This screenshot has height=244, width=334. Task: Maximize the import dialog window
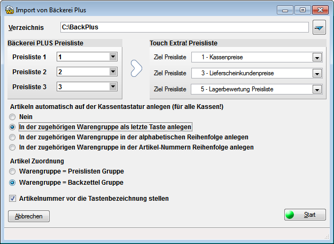302,10
